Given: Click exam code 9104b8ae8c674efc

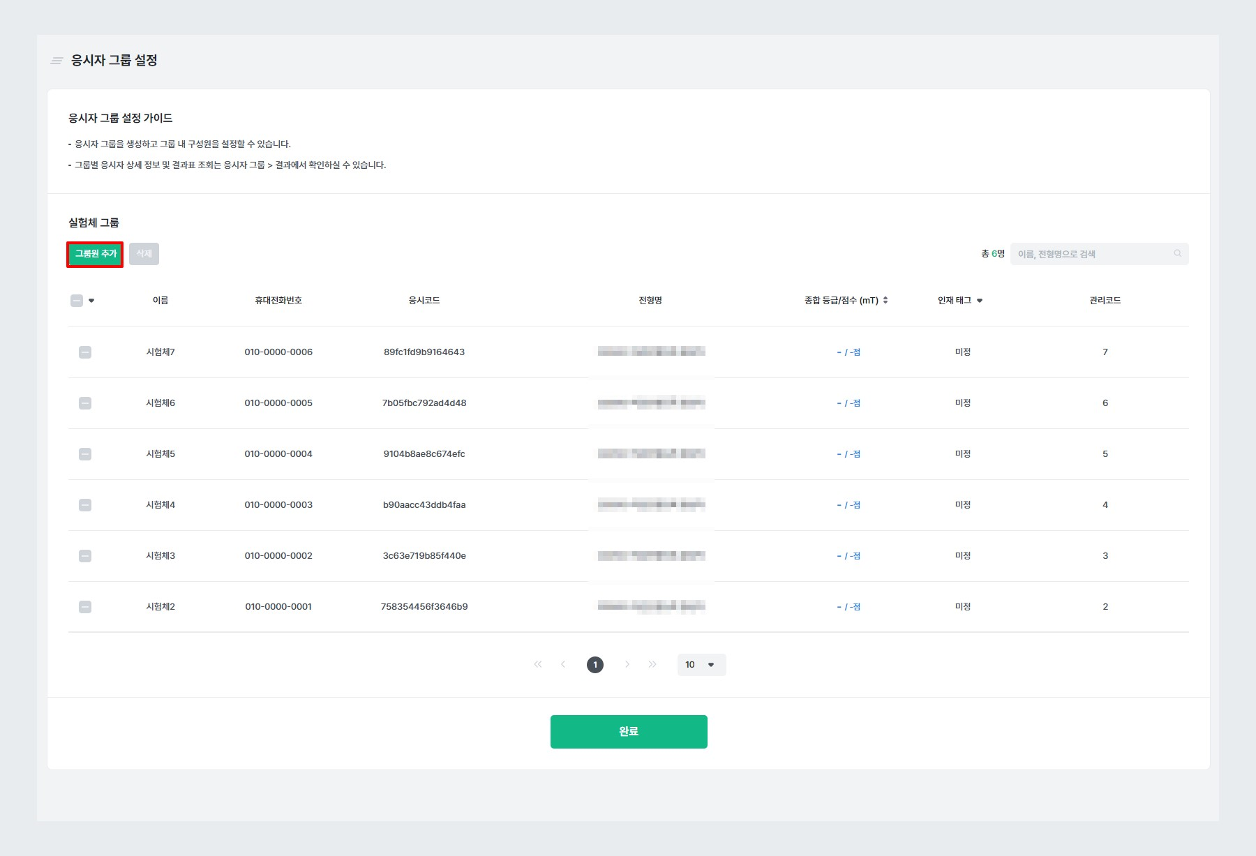Looking at the screenshot, I should tap(424, 454).
